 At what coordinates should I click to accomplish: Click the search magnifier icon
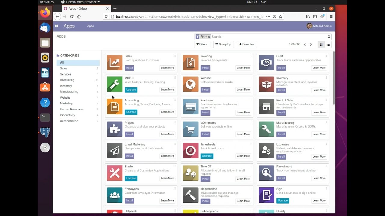(x=329, y=37)
